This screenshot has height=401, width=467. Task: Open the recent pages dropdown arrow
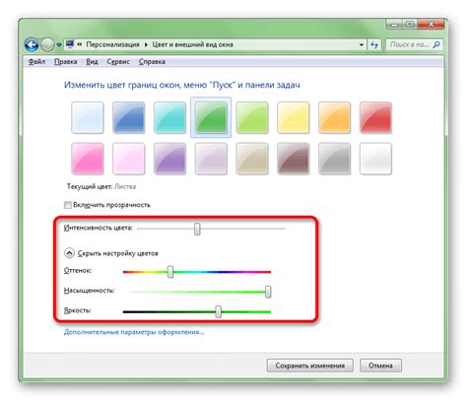pos(59,45)
